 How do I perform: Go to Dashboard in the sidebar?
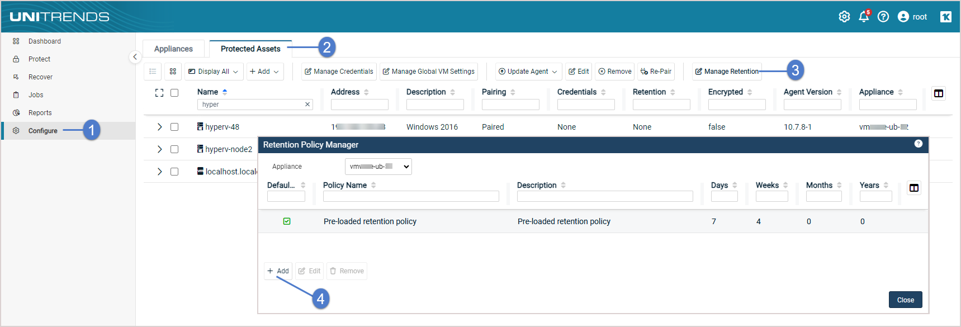[45, 41]
